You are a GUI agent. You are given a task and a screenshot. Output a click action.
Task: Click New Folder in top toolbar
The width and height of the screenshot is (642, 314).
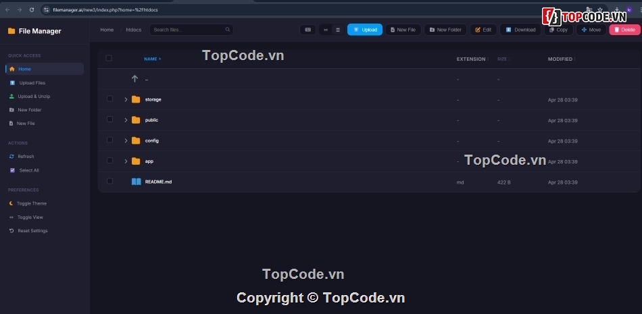445,30
